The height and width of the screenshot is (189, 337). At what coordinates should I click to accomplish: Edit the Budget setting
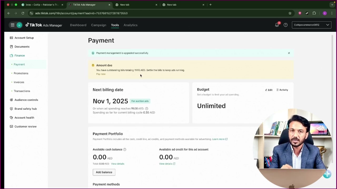tap(269, 90)
